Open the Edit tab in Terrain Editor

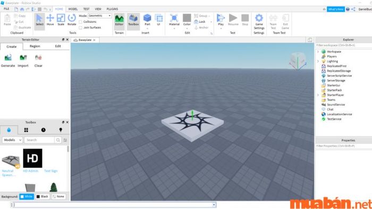click(58, 46)
